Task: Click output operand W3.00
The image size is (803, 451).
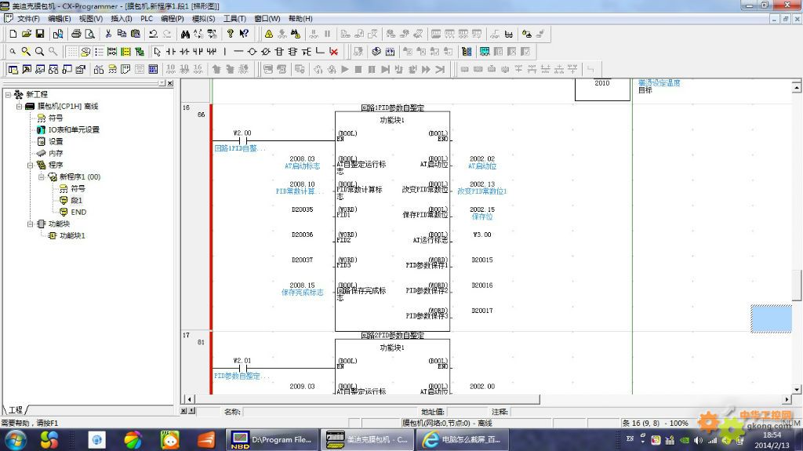Action: pyautogui.click(x=482, y=235)
